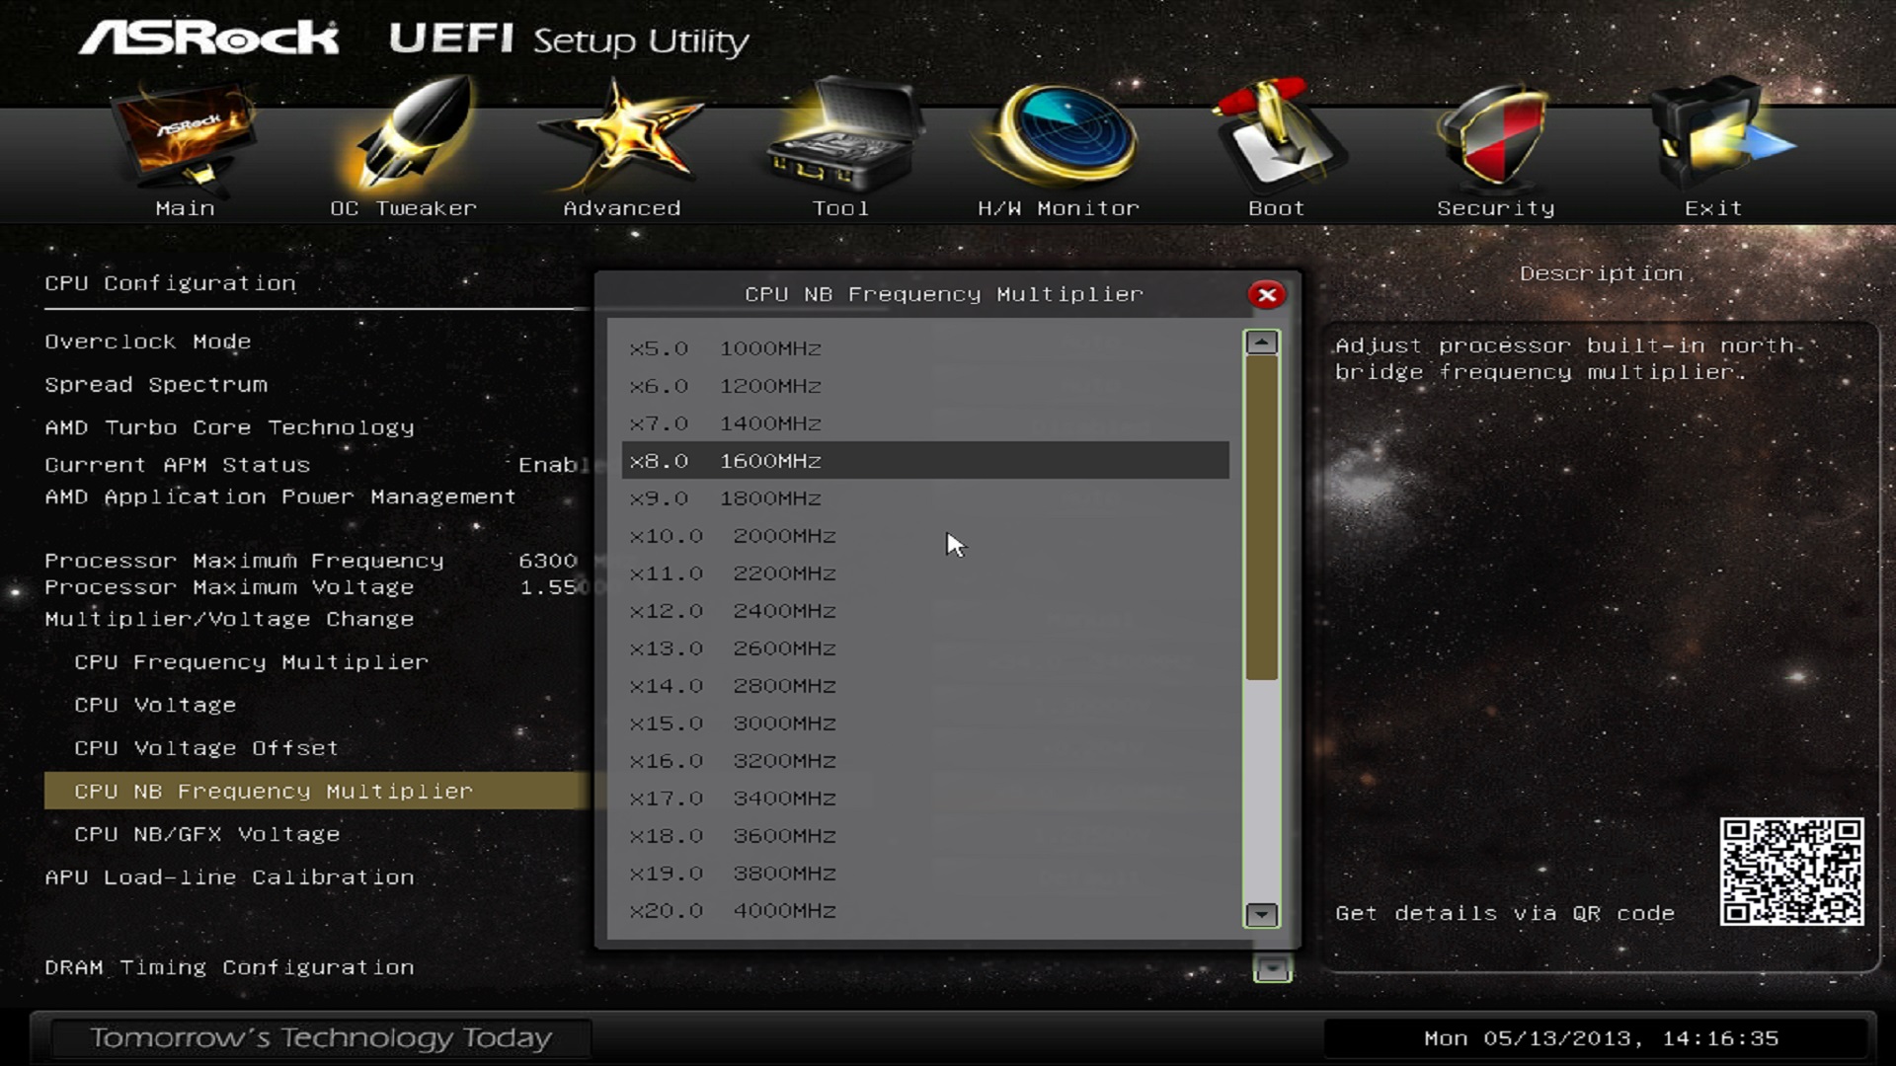The image size is (1896, 1066).
Task: Open the DRAM Timing Configuration entry
Action: point(229,967)
